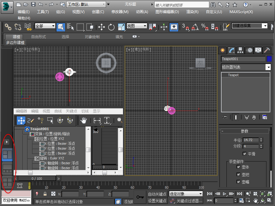Open the Create command panel tab
Screen dimensions: 275x206
pos(222,50)
